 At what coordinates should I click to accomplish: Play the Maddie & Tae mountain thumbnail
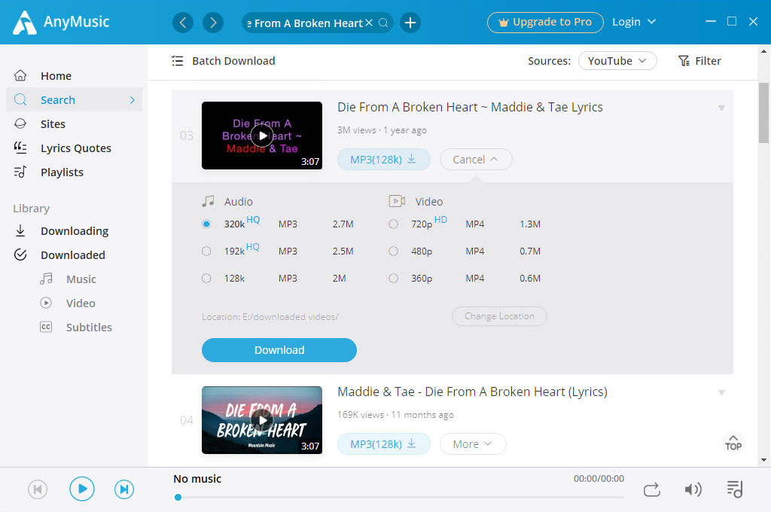[x=262, y=421]
